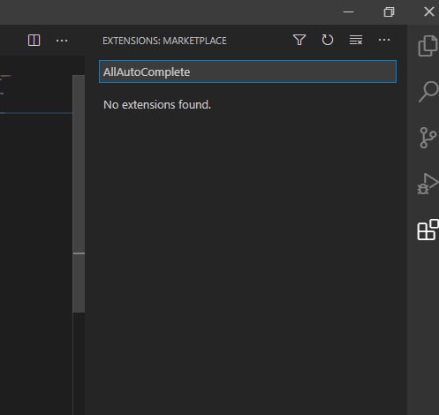Image resolution: width=439 pixels, height=415 pixels.
Task: Open Extensions views and more actions menu
Action: pyautogui.click(x=384, y=40)
